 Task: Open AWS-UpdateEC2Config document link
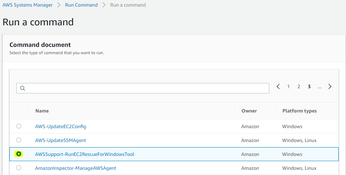60,126
